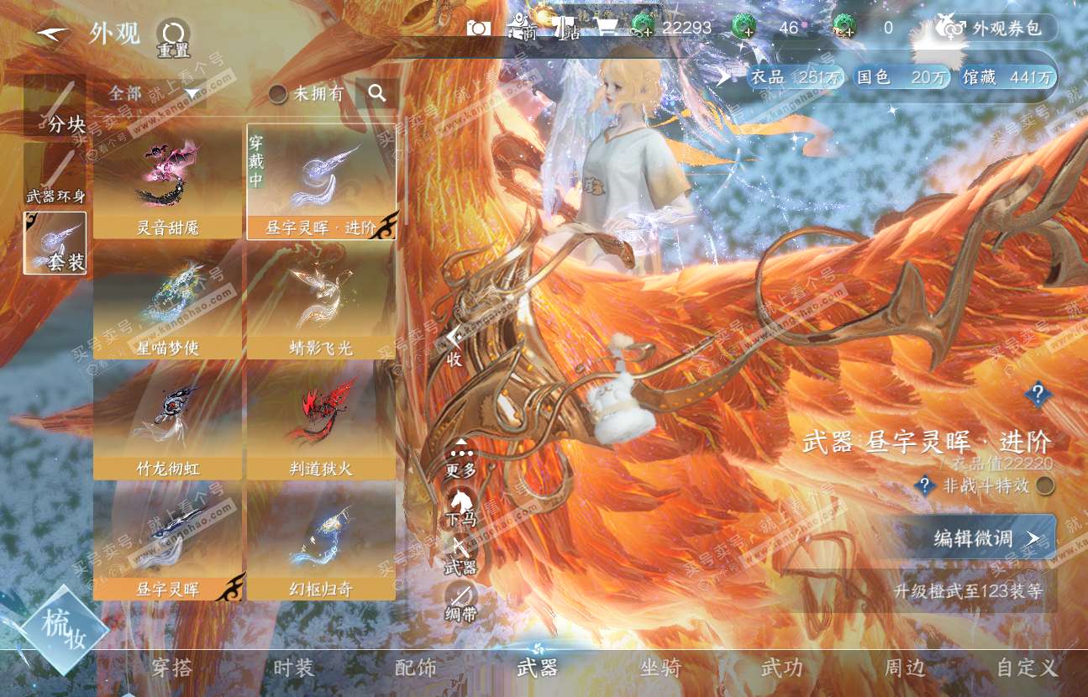Image resolution: width=1088 pixels, height=697 pixels.
Task: Expand stats with arrow left of 衣品
Action: pyautogui.click(x=723, y=77)
